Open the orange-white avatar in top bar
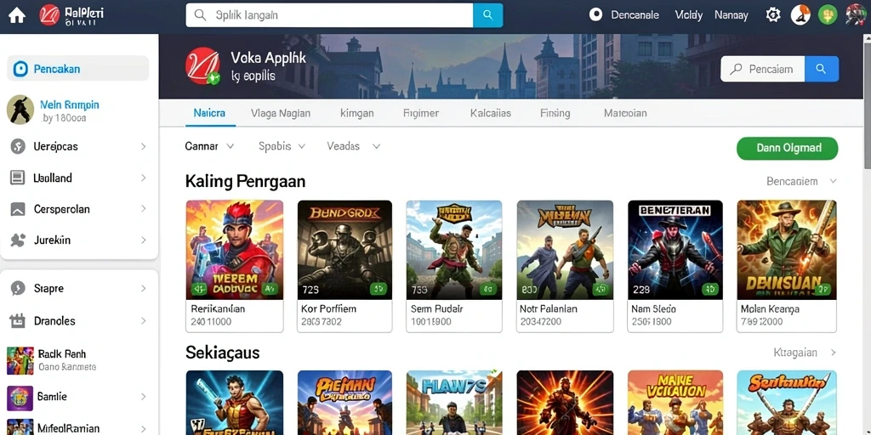The height and width of the screenshot is (435, 871). pyautogui.click(x=800, y=15)
